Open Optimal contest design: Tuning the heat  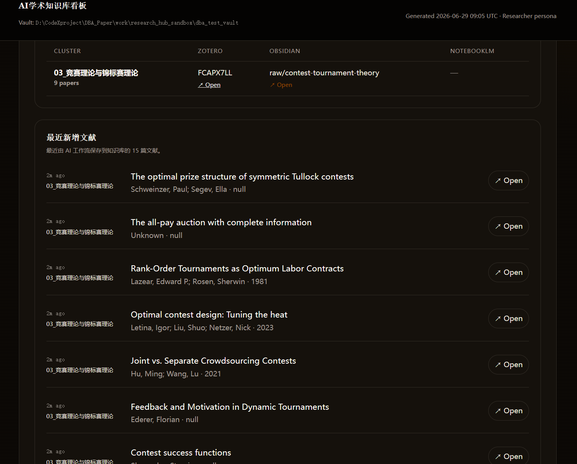pyautogui.click(x=508, y=318)
